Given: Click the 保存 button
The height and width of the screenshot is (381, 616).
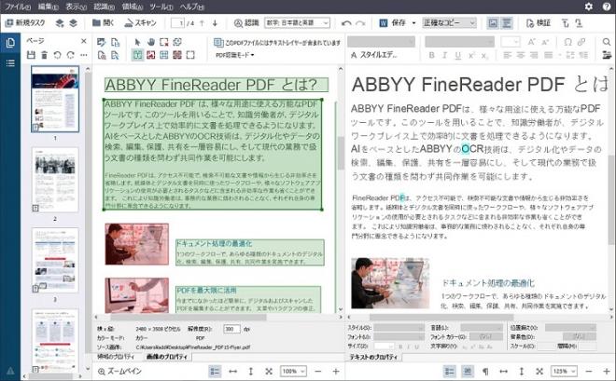Looking at the screenshot, I should pos(393,23).
